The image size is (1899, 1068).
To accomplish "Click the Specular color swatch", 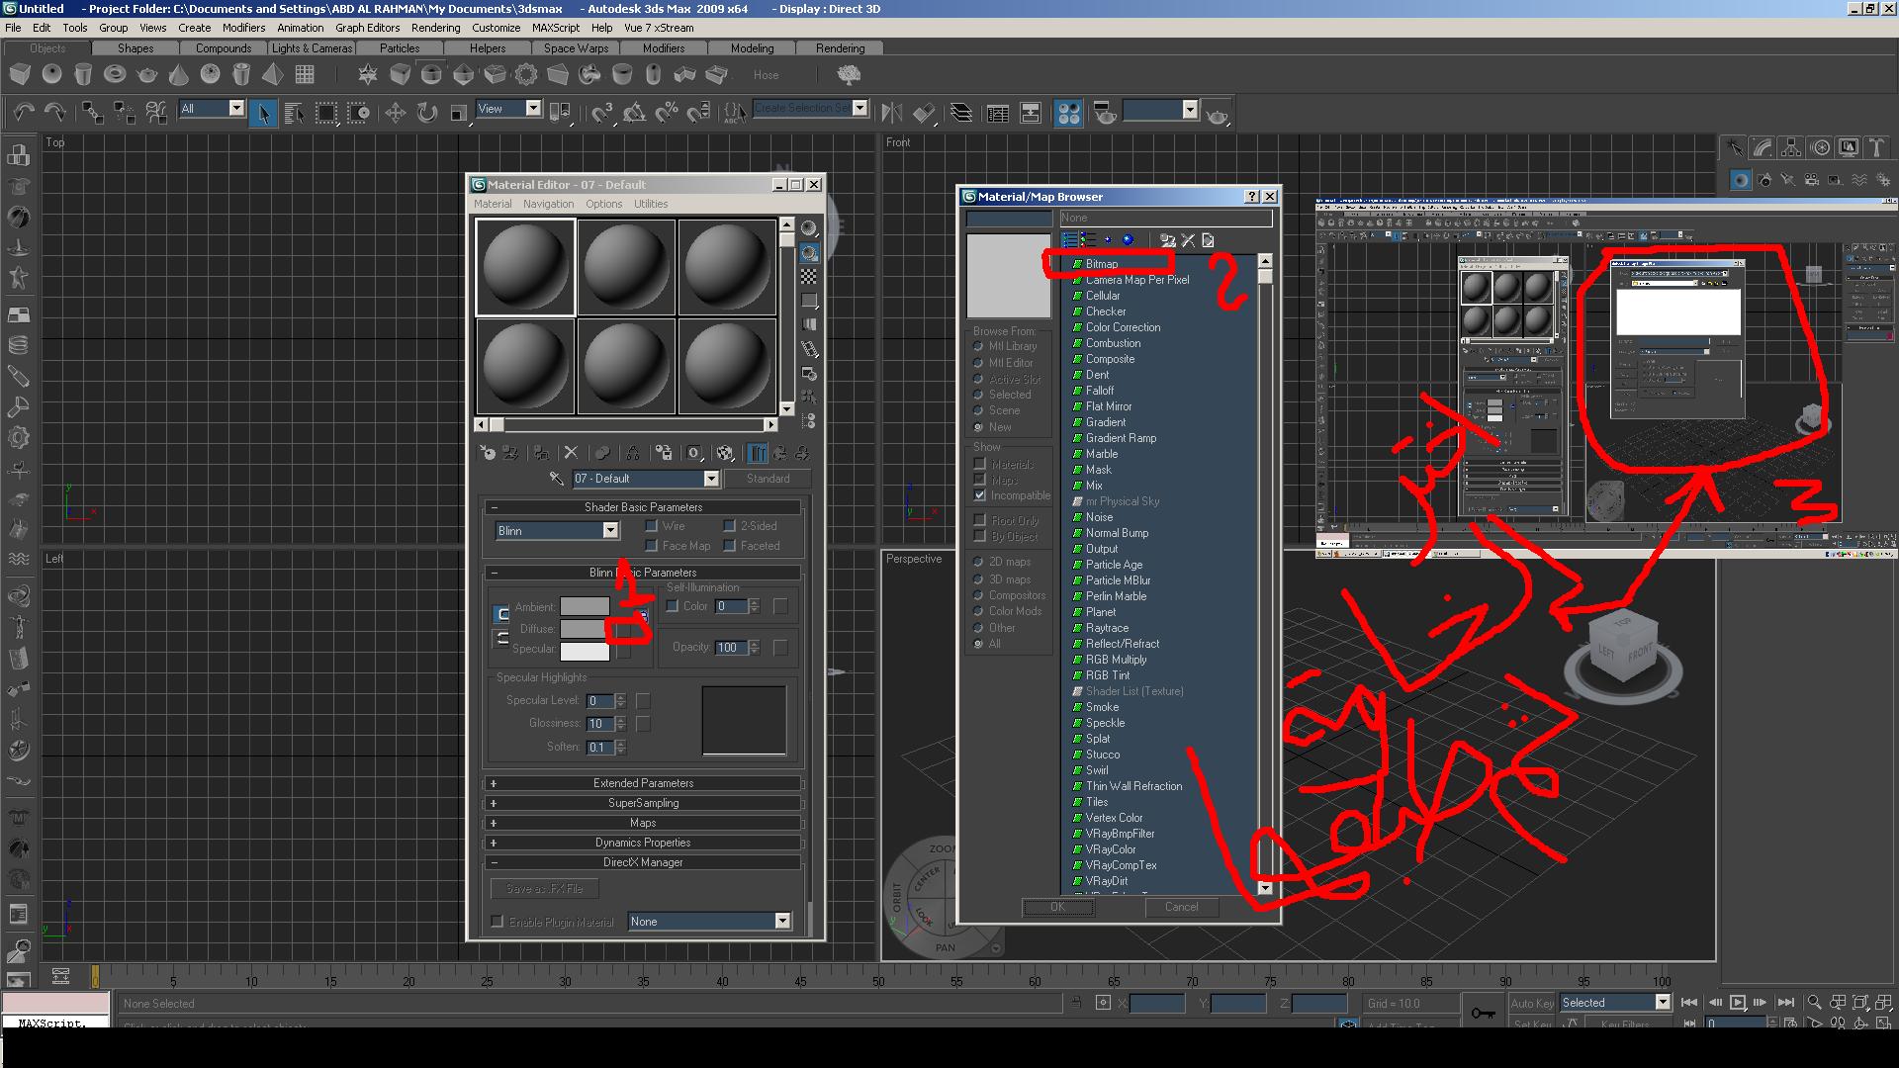I will click(x=585, y=651).
